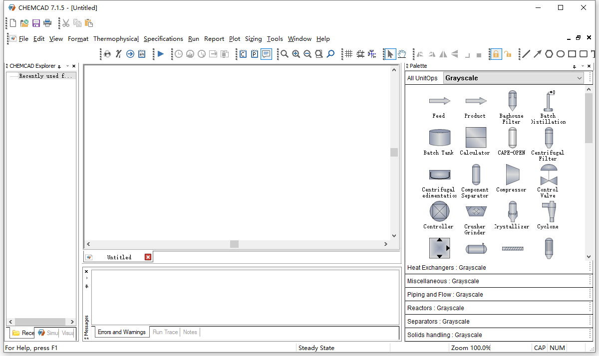
Task: Expand Piping and Flow : Grayscale group
Action: coord(498,295)
